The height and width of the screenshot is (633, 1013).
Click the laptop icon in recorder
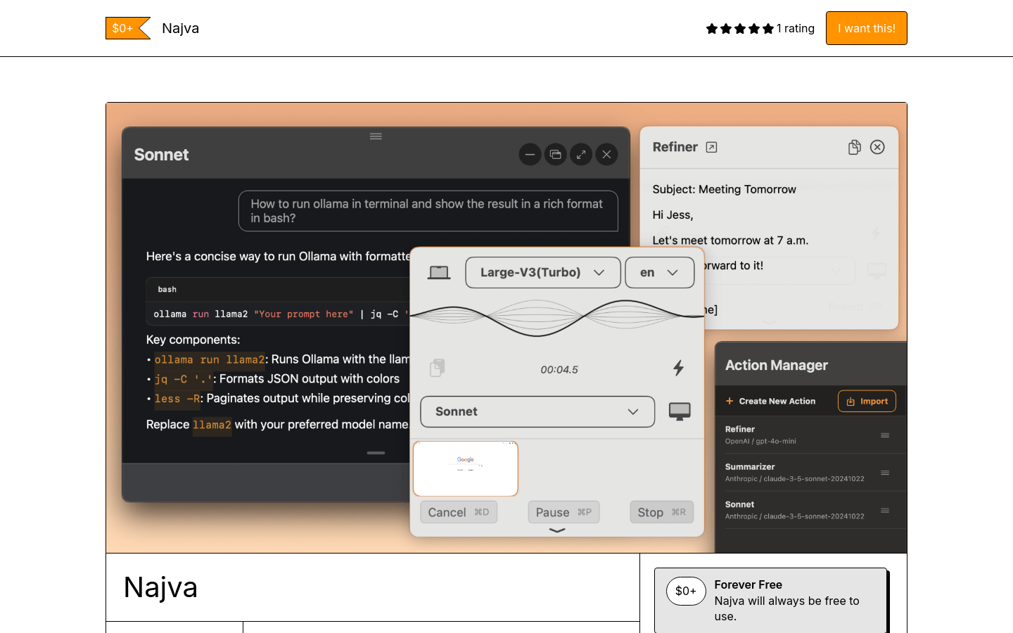coord(439,272)
